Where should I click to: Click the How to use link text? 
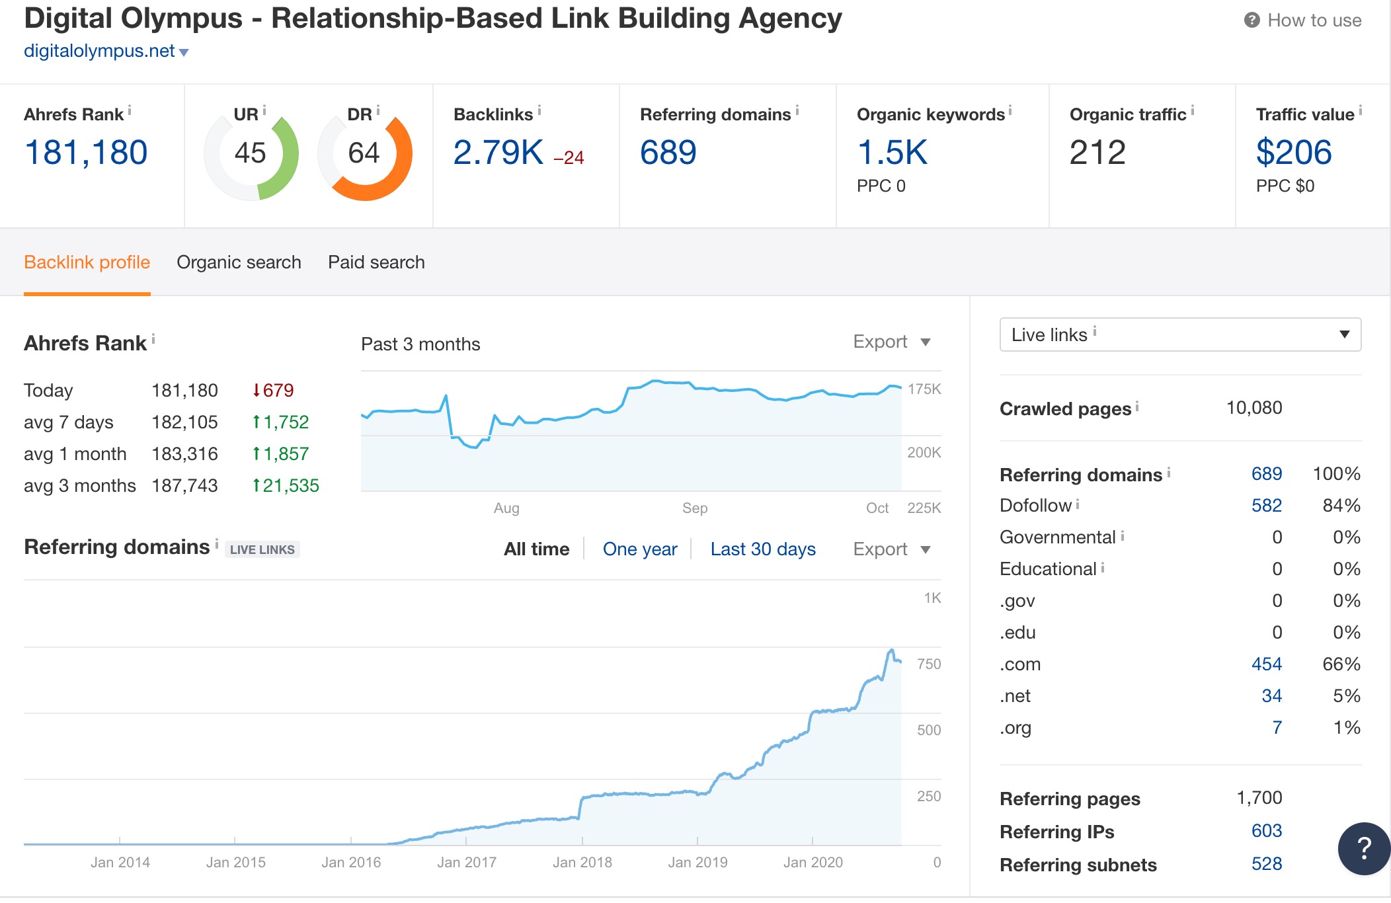point(1314,20)
